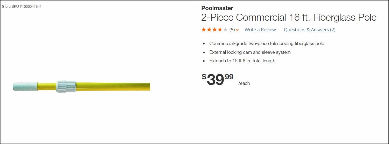This screenshot has height=144, width=389.
Task: Expand the ratings breakdown chevron
Action: [237, 30]
